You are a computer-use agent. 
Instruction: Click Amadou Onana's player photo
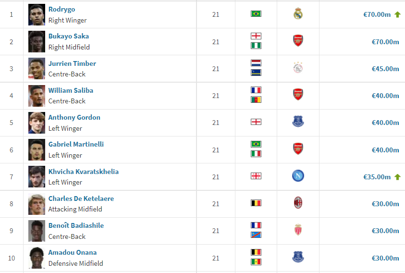tap(37, 258)
